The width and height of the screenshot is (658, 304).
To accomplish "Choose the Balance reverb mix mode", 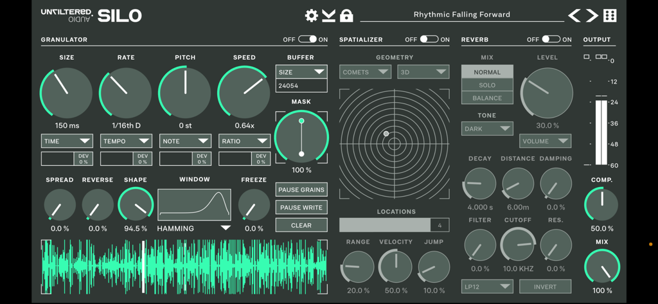I will pyautogui.click(x=487, y=98).
